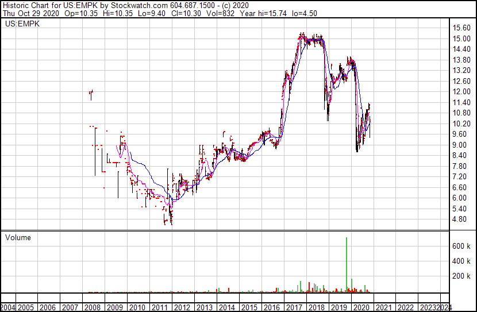This screenshot has height=312, width=477.
Task: Click the Volume panel label
Action: click(18, 237)
